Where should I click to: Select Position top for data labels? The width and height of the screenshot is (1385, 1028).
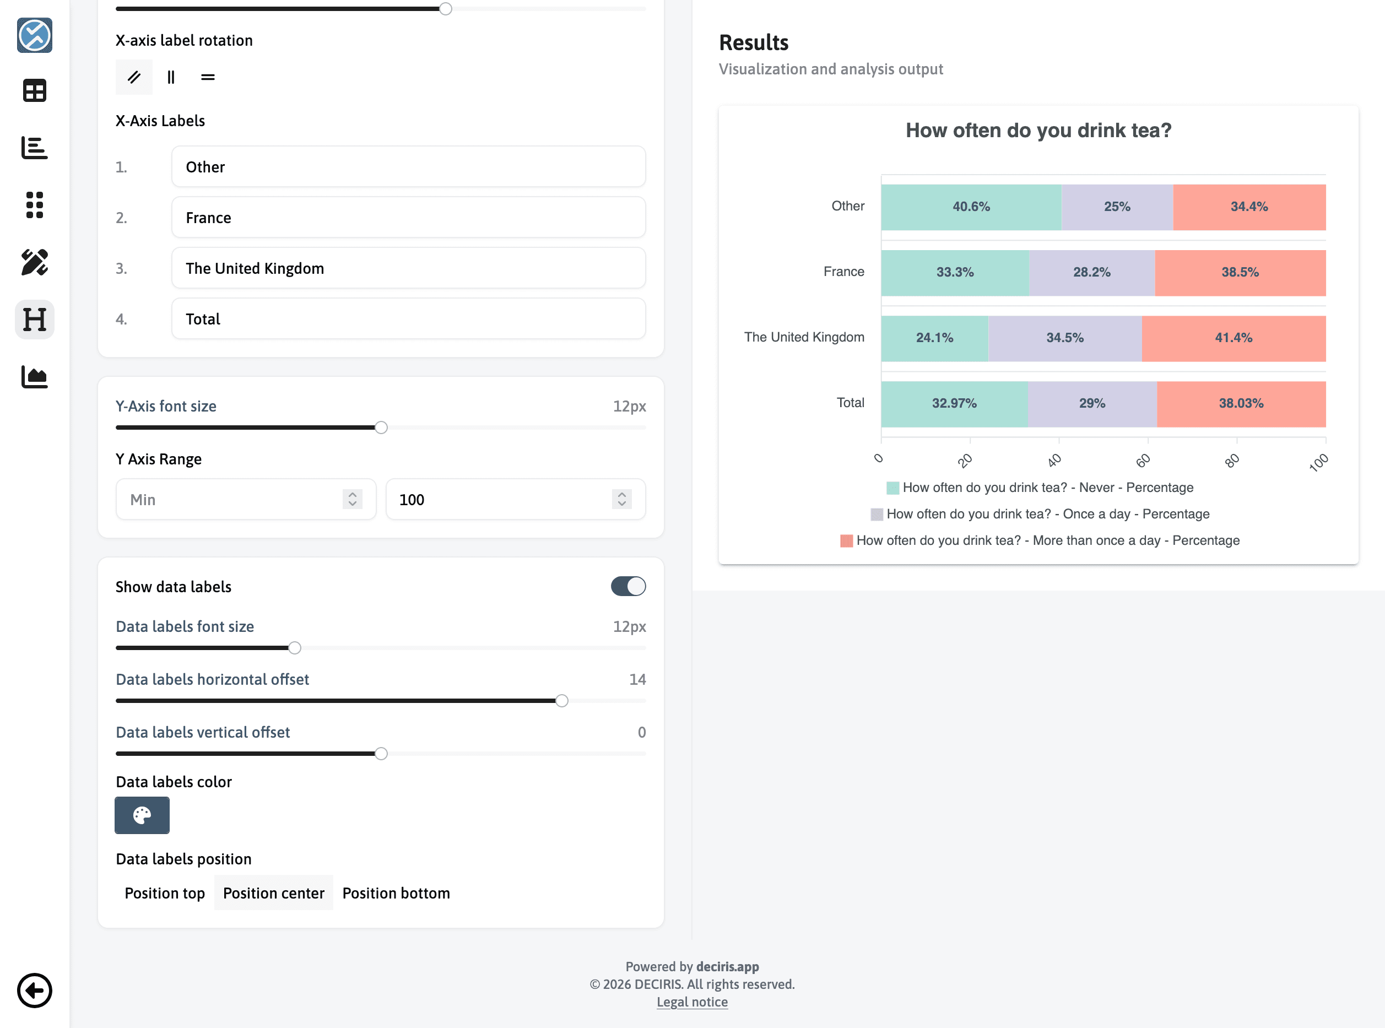(x=164, y=892)
